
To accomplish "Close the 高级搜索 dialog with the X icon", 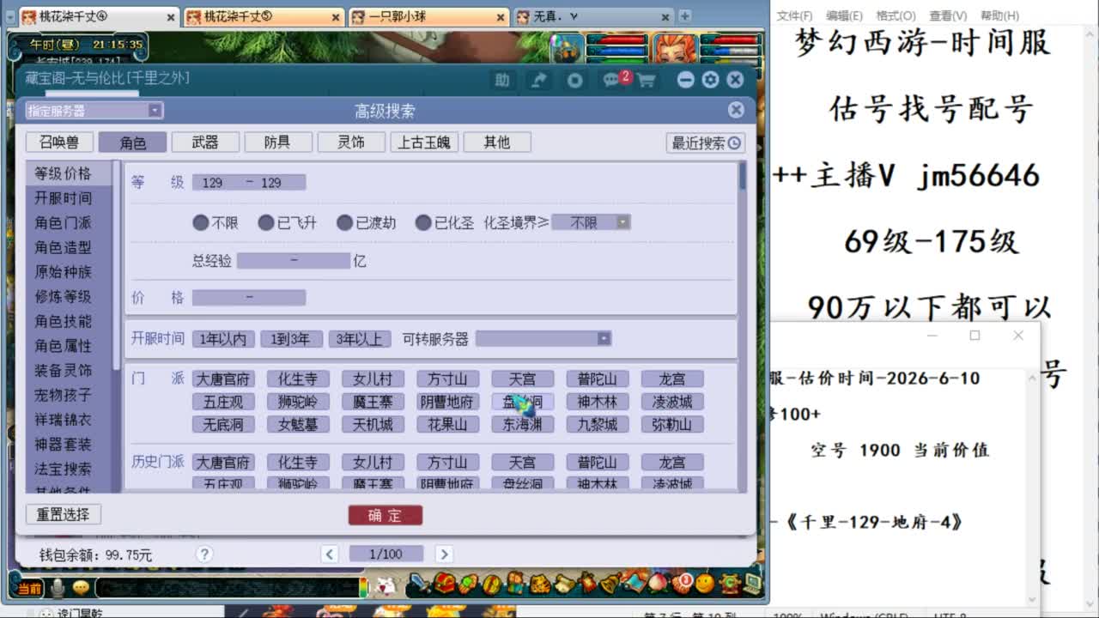I will click(x=736, y=110).
